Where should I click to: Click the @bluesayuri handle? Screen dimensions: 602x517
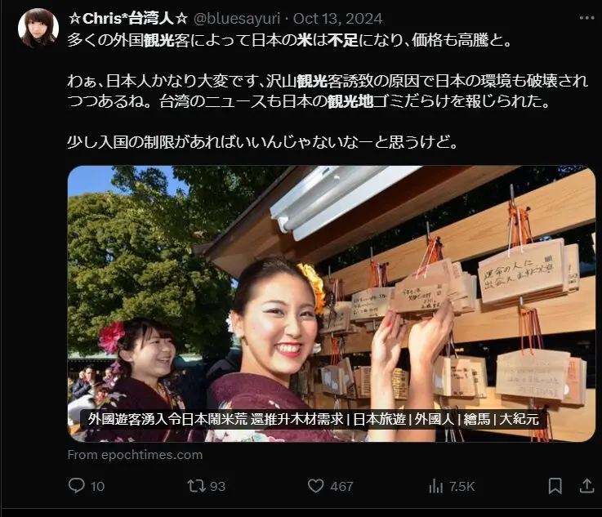(237, 19)
